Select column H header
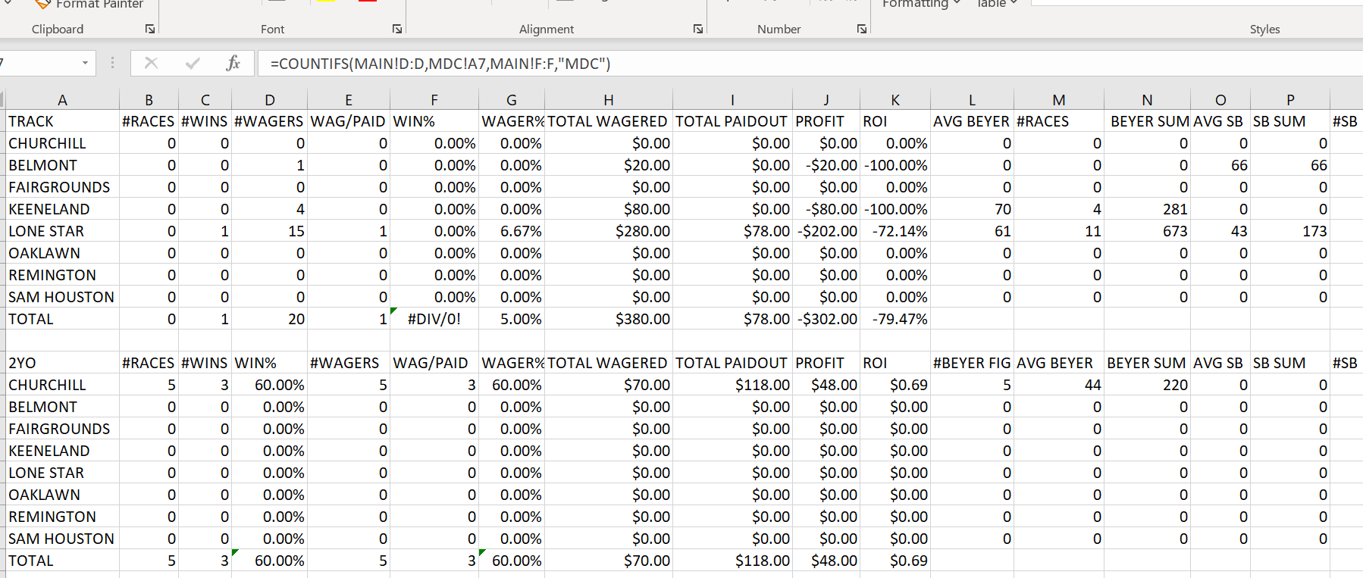This screenshot has height=578, width=1363. [x=608, y=100]
